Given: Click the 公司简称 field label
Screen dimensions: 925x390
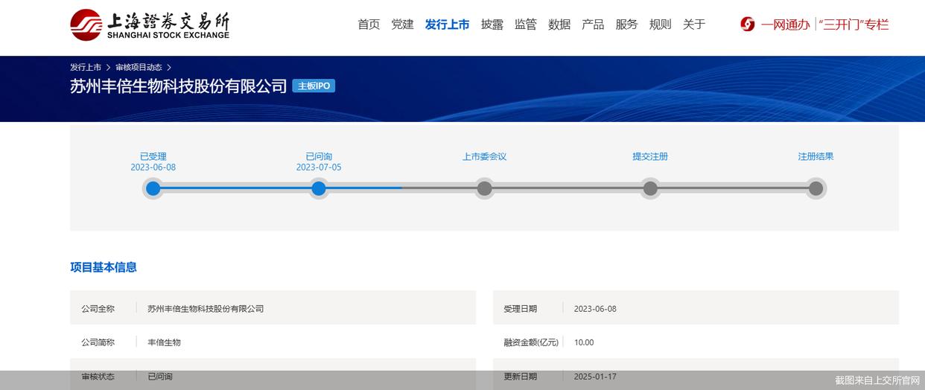Looking at the screenshot, I should pos(98,342).
